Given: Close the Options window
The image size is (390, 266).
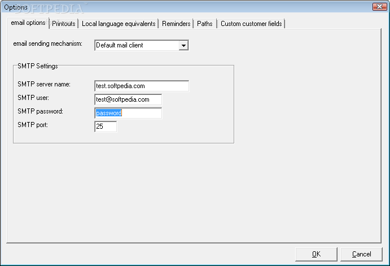Looking at the screenshot, I should tap(379, 6).
